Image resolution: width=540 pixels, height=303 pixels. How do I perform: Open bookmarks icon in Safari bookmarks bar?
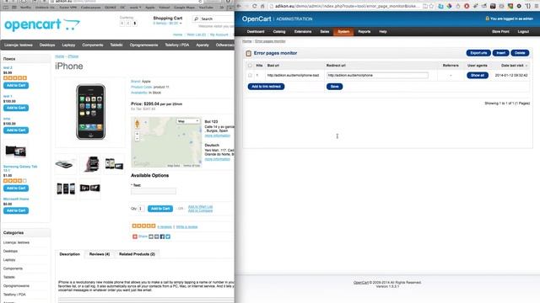click(x=6, y=8)
